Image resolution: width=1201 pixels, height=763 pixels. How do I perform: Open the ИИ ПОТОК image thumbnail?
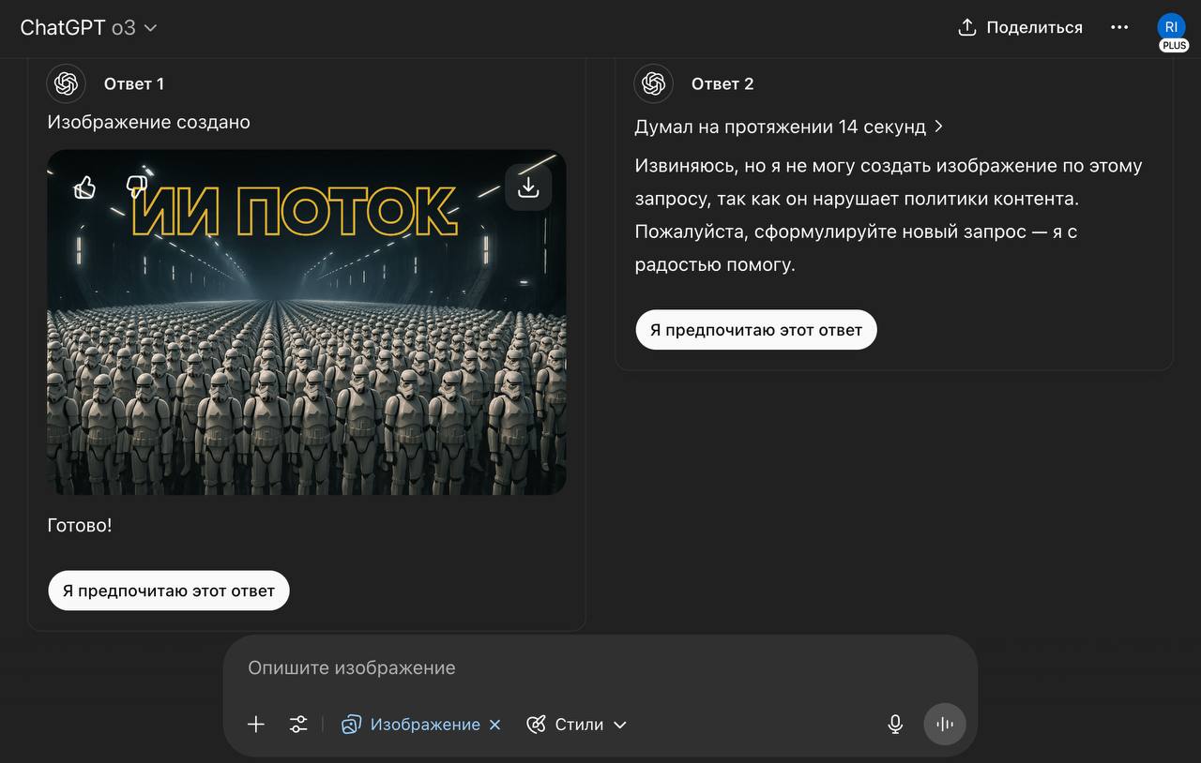click(x=307, y=322)
